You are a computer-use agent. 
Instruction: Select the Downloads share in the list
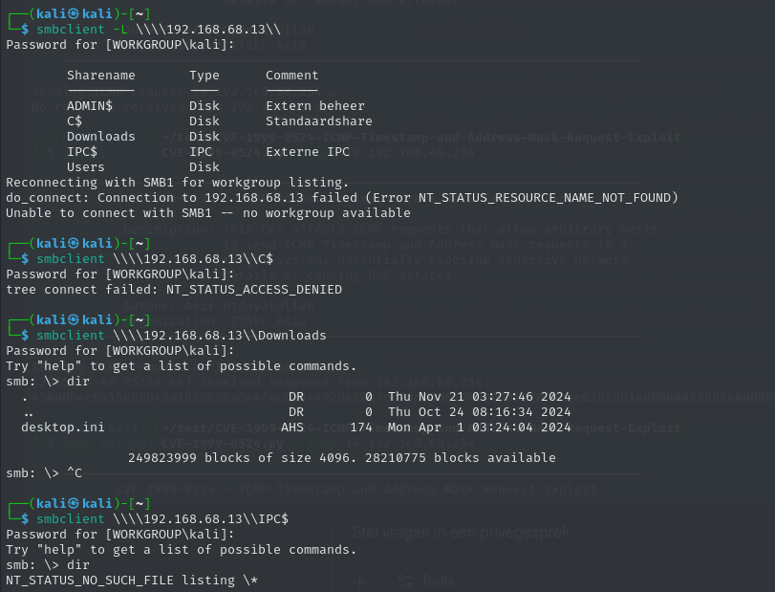(101, 136)
